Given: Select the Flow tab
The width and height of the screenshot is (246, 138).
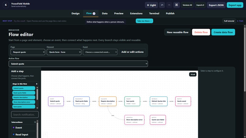Looking at the screenshot, I should coord(91,13).
